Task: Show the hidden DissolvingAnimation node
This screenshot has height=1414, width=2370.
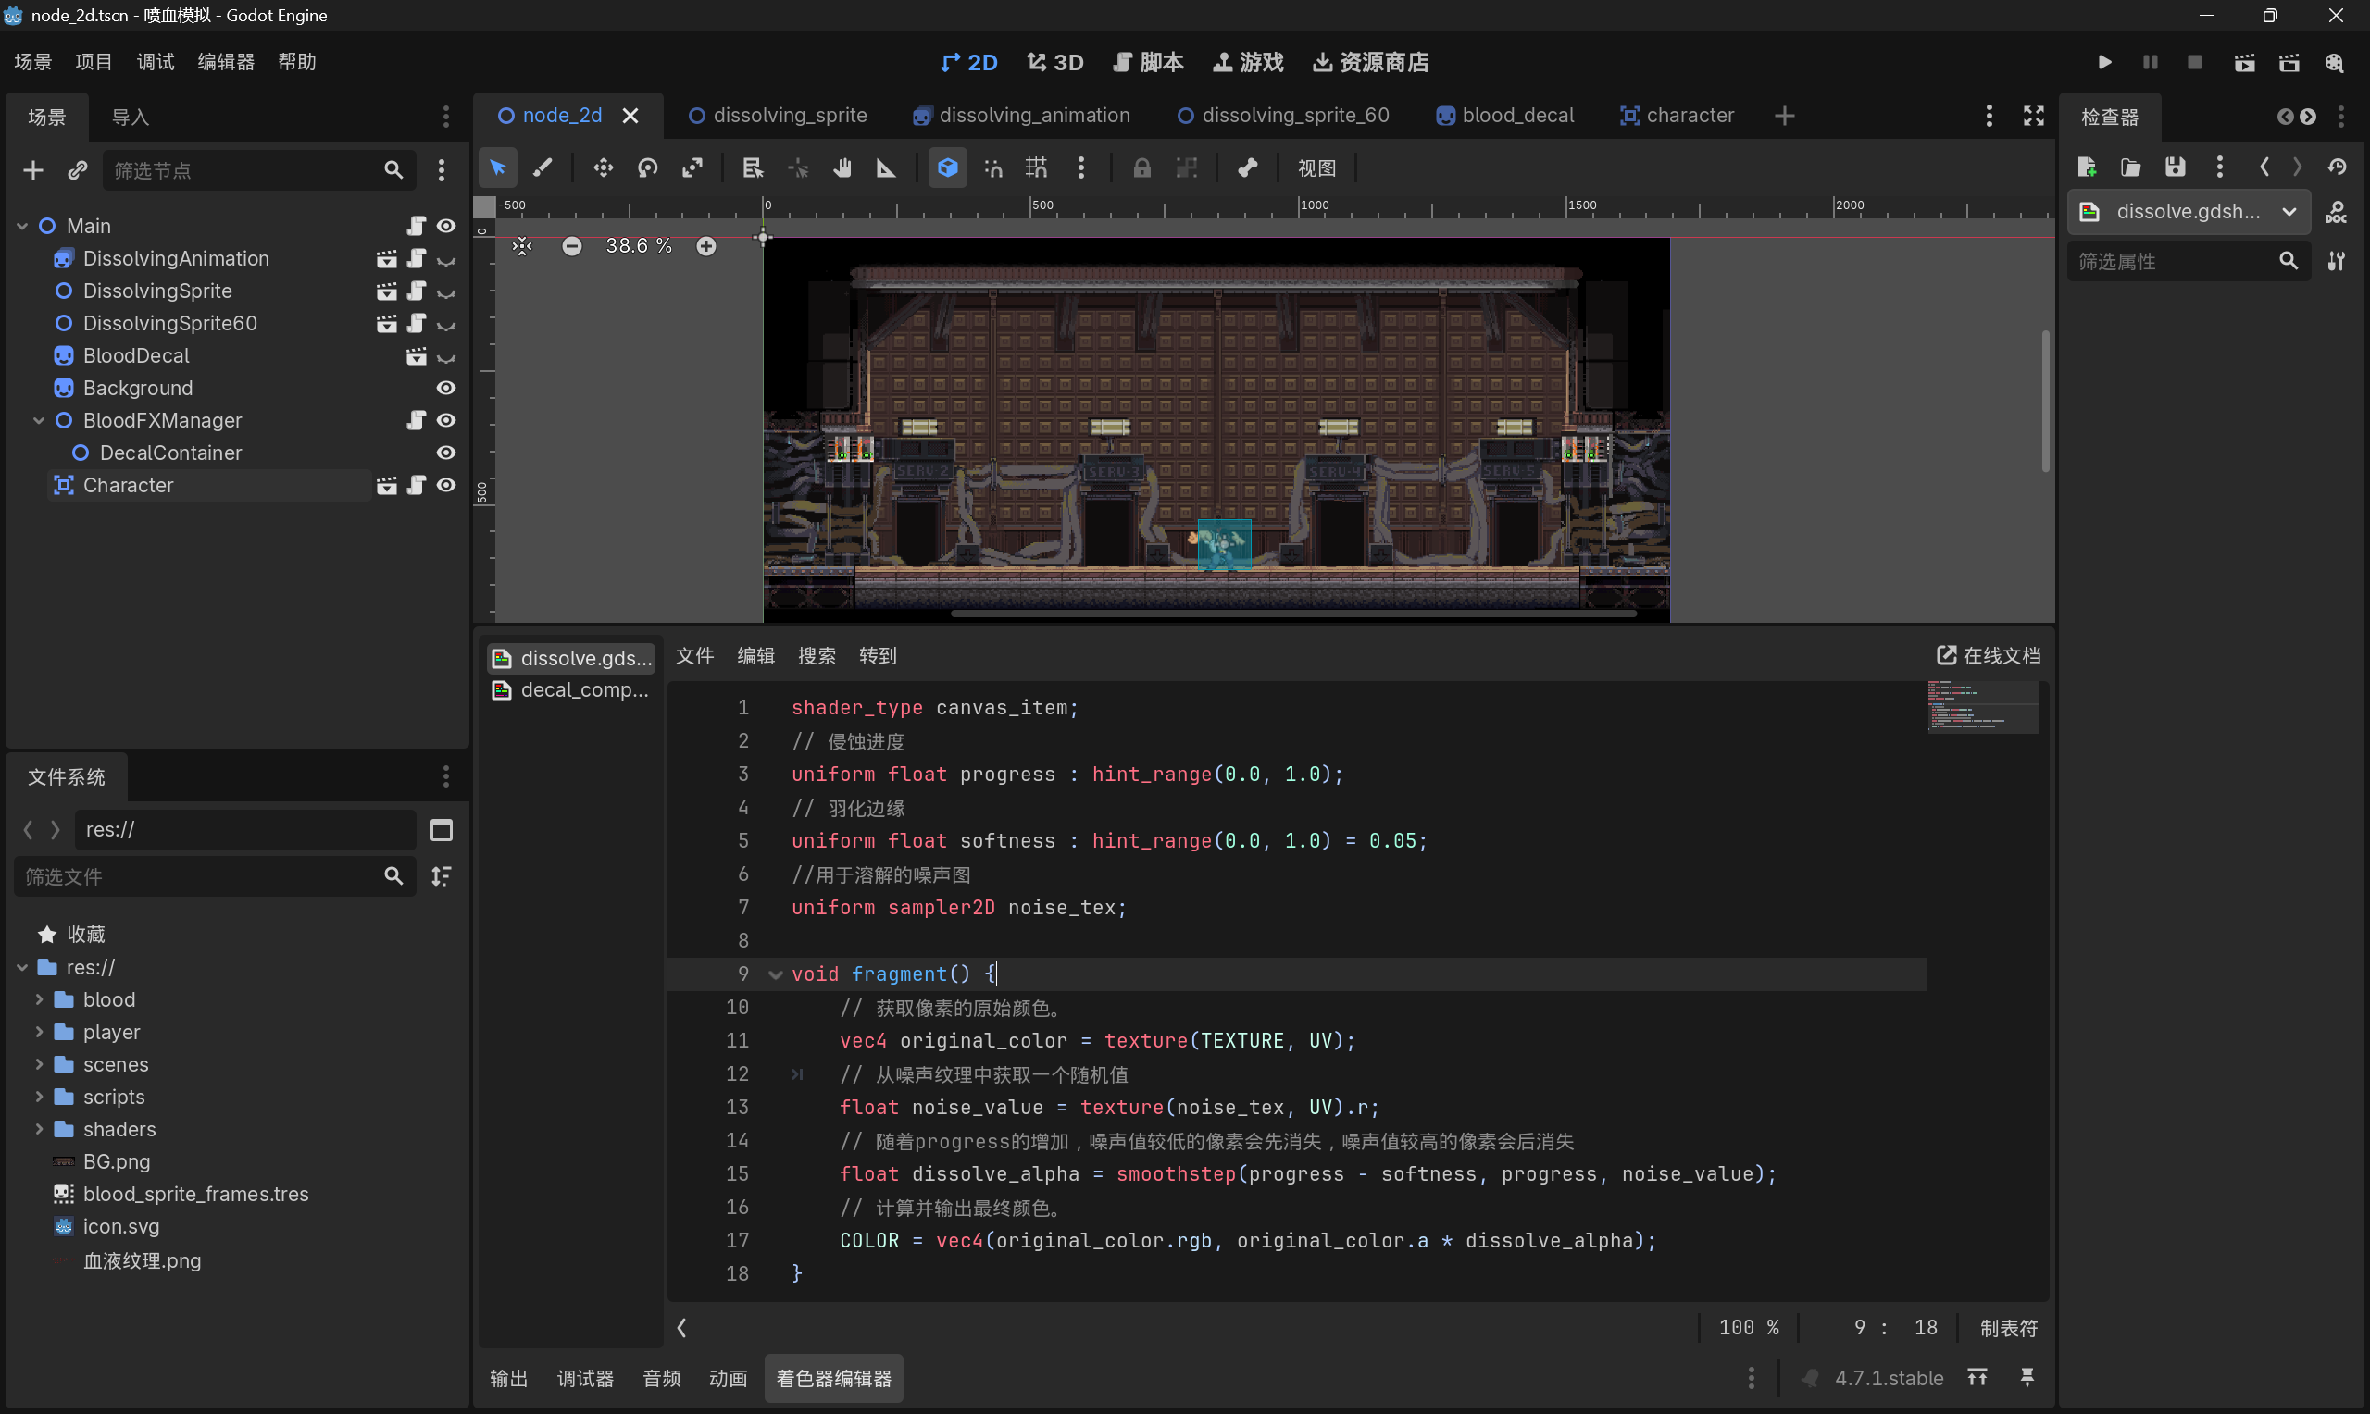Action: (x=446, y=259)
